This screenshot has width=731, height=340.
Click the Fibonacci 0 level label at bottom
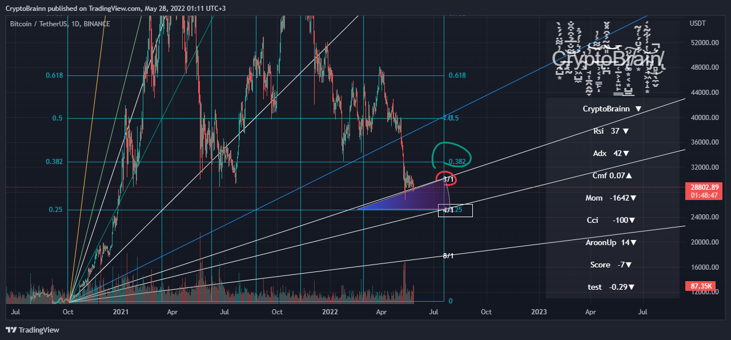pos(451,301)
